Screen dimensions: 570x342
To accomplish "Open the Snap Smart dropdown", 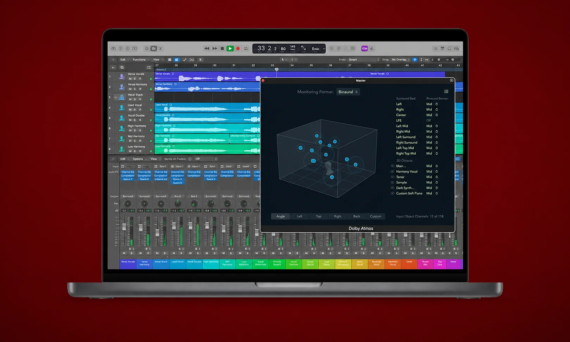I will (x=364, y=60).
